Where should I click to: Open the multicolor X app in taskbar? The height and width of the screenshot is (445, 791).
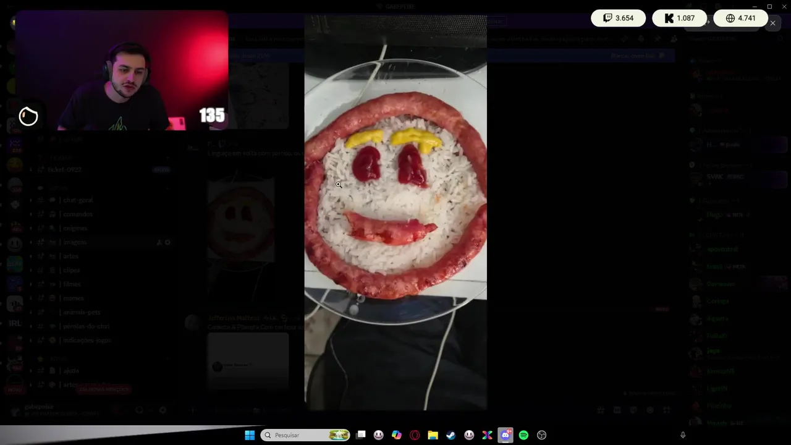(x=487, y=435)
